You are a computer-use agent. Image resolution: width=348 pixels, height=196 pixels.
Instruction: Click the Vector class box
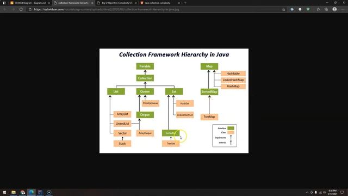pos(122,133)
